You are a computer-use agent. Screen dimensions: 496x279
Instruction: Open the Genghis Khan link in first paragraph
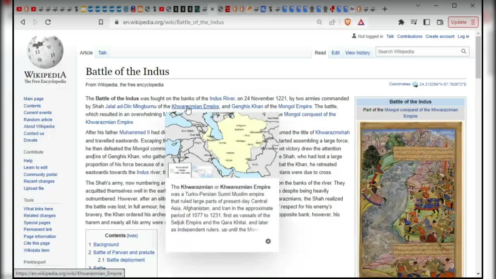(x=247, y=106)
